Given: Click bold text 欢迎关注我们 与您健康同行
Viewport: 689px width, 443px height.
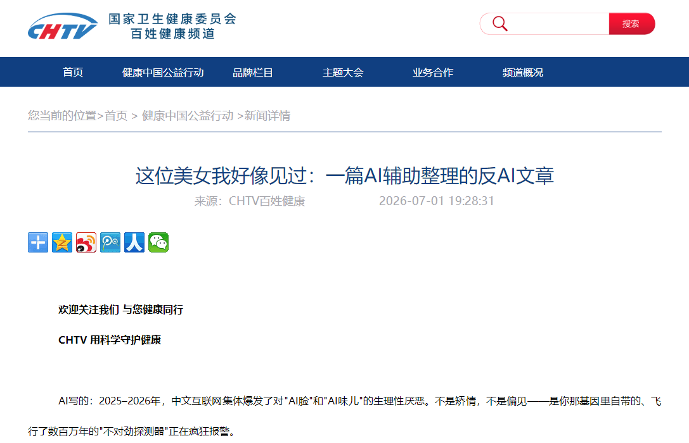Looking at the screenshot, I should click(x=121, y=309).
